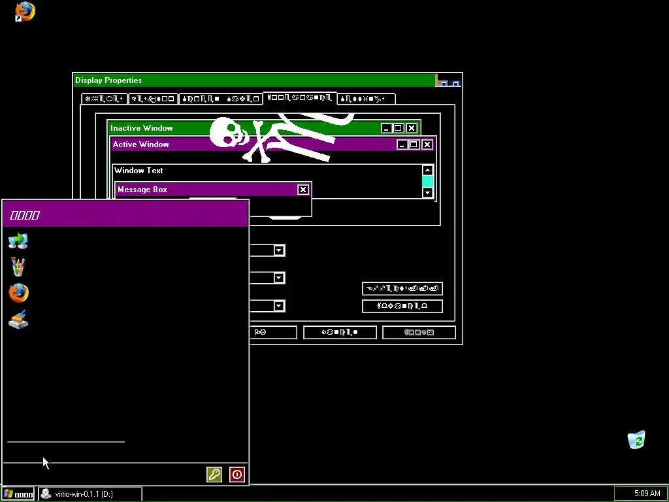Select the Appearance tab in Display Properties

[x=299, y=98]
